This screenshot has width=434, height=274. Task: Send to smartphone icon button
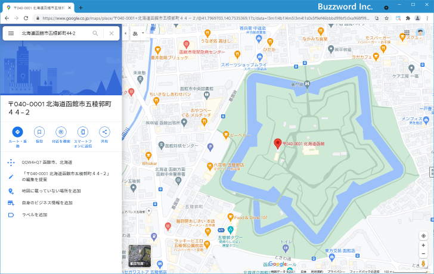point(83,132)
